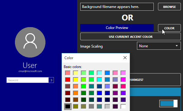
Task: Select the black color swatch
Action: point(68,106)
